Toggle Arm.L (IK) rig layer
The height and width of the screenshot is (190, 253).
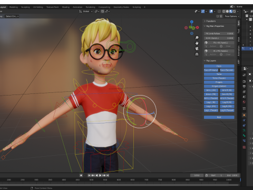[x=211, y=90]
